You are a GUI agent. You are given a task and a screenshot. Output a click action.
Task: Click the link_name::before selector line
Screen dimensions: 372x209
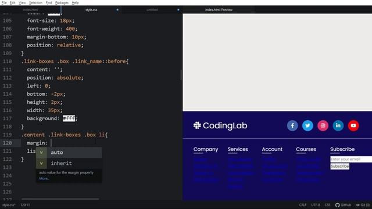pyautogui.click(x=75, y=62)
